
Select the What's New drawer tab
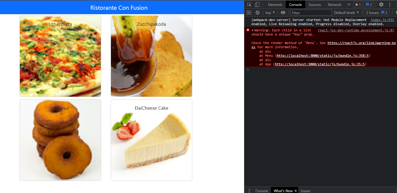click(x=283, y=191)
